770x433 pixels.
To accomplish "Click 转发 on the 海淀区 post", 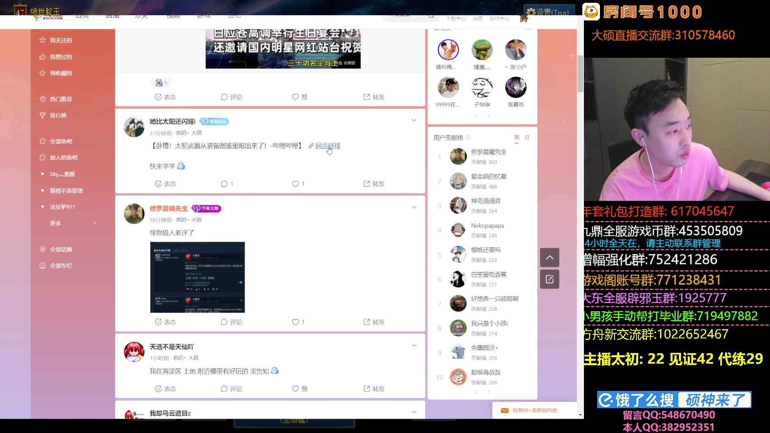I will (374, 389).
